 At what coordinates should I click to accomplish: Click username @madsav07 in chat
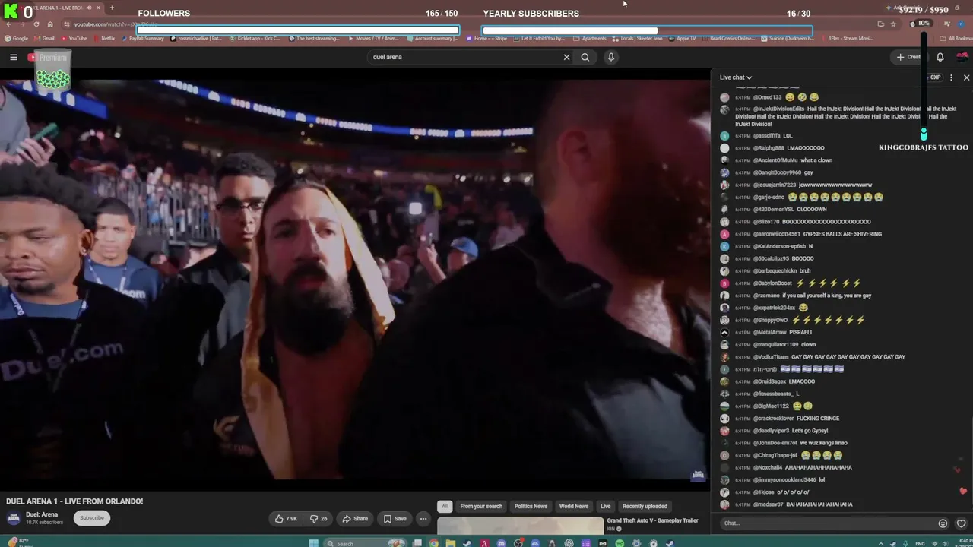coord(768,504)
